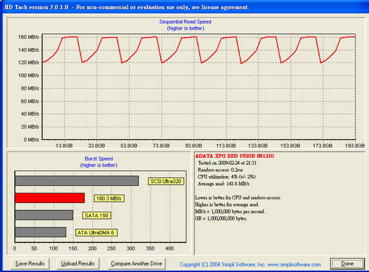Select the ADATA XPG SSD drive name

tap(234, 156)
